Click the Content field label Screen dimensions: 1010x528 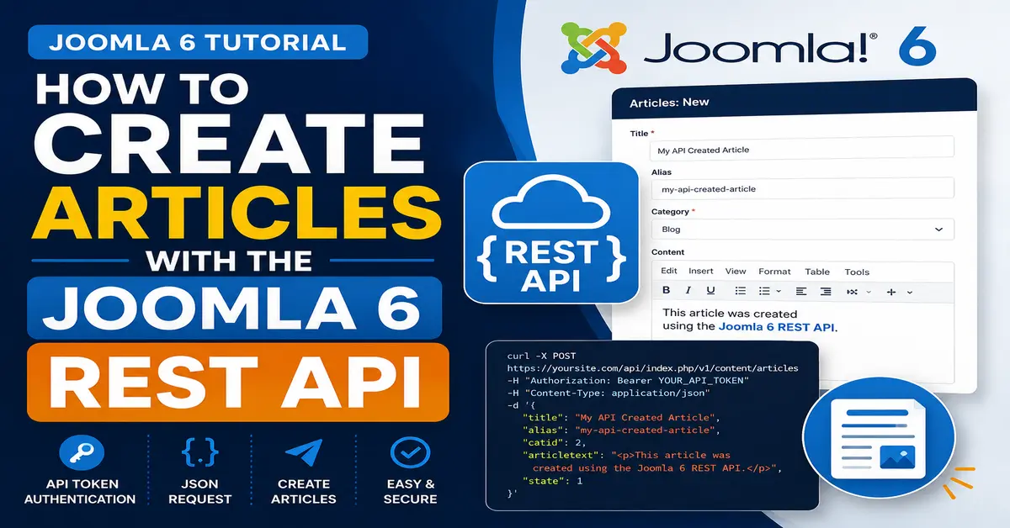668,252
